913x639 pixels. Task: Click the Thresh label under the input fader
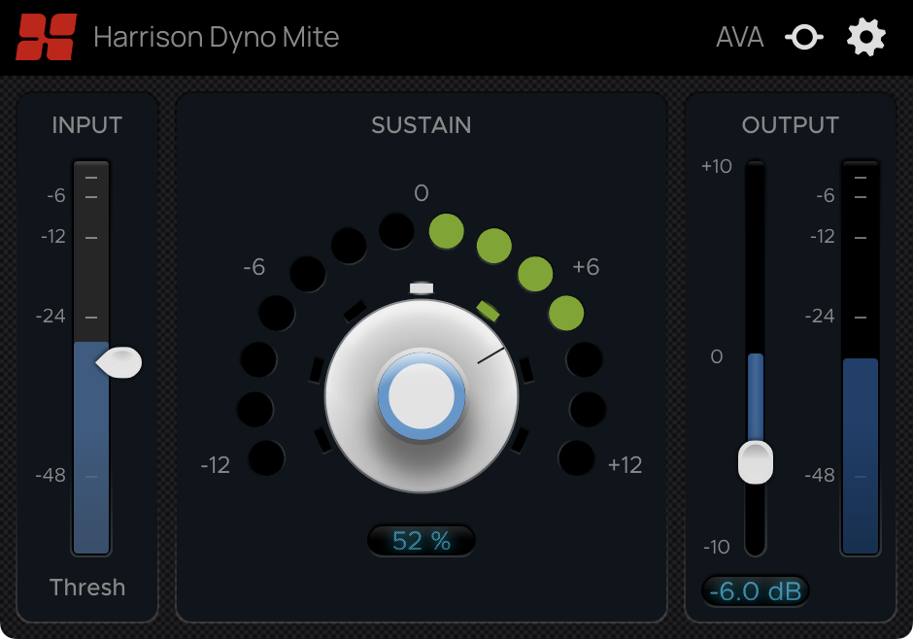coord(86,588)
